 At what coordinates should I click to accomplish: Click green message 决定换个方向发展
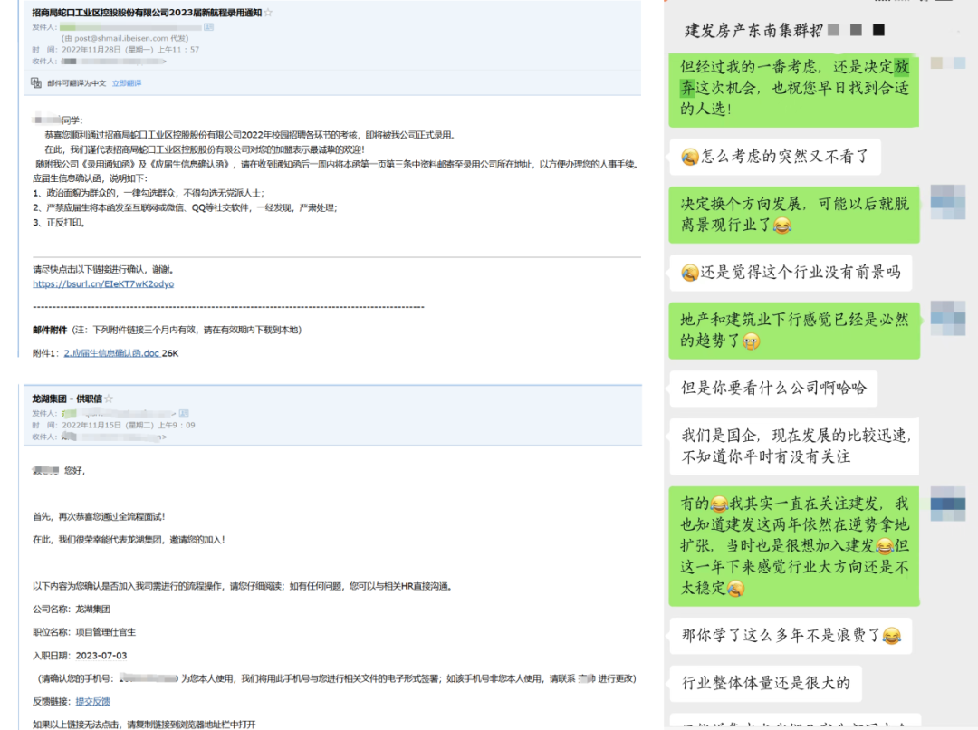click(x=794, y=215)
